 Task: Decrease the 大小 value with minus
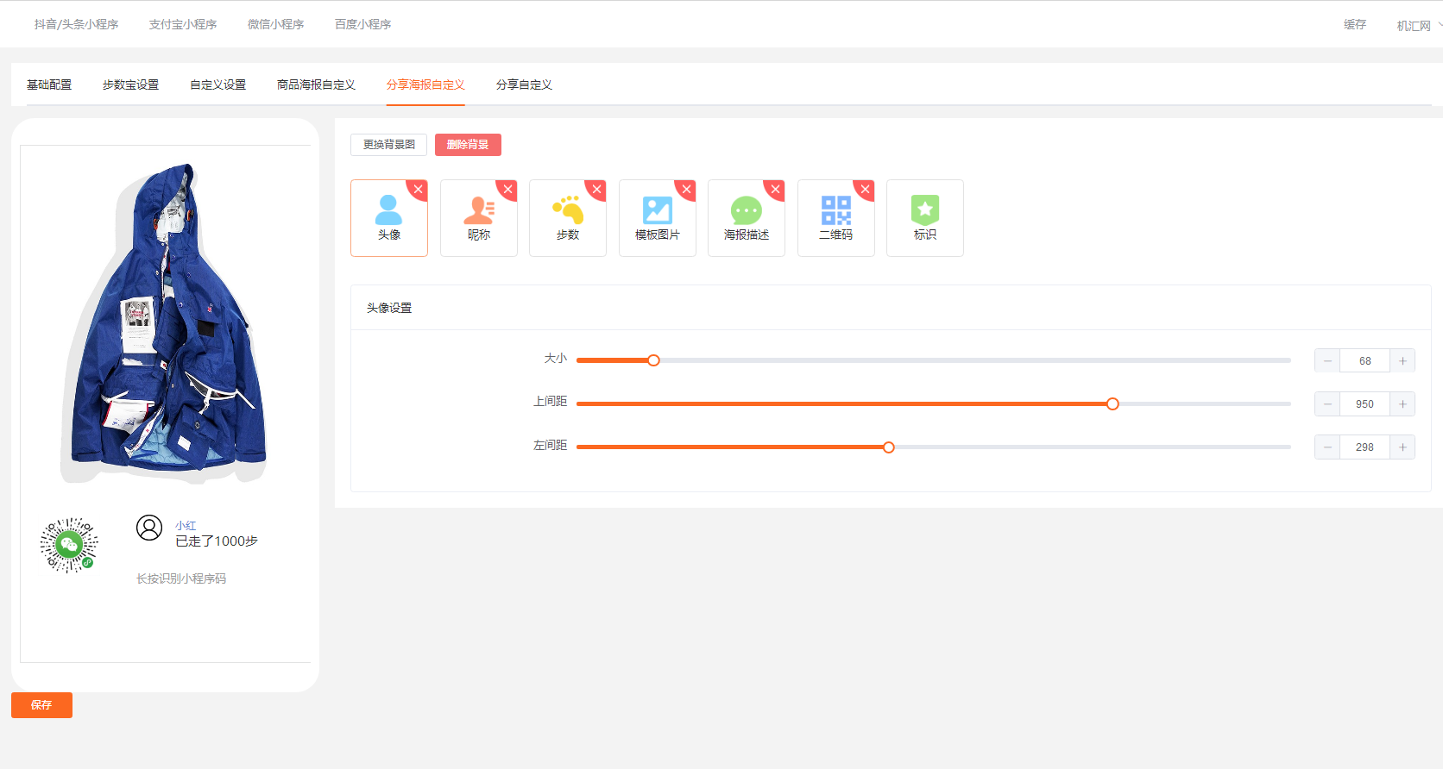[x=1327, y=360]
